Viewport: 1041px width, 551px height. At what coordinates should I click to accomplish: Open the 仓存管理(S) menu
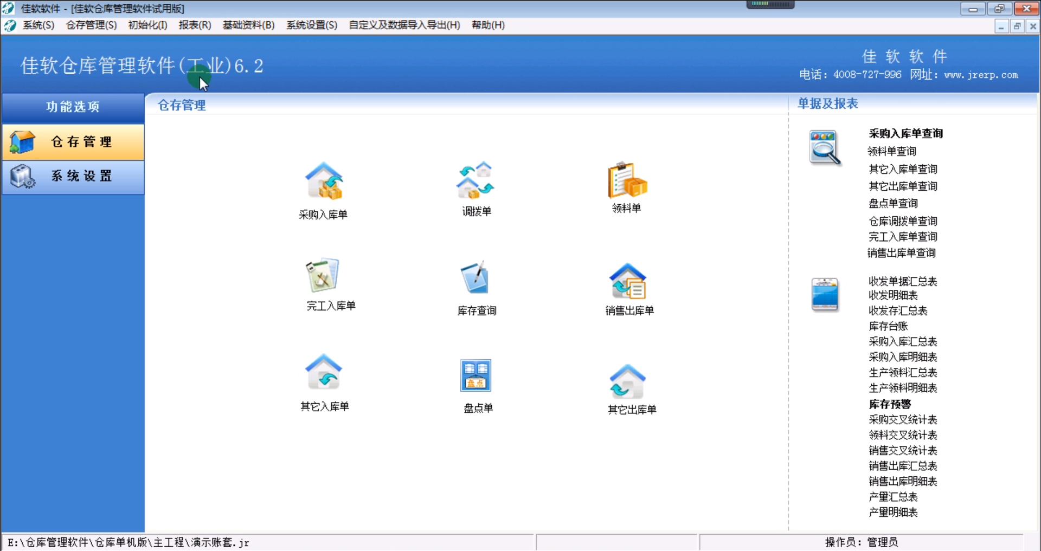tap(91, 25)
